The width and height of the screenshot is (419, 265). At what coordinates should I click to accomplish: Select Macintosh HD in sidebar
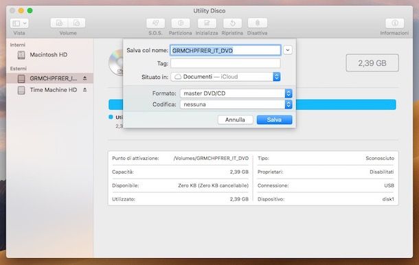click(x=49, y=55)
